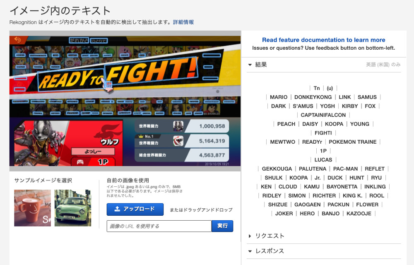
Task: Click Wolf's fighter icon beside 1,000,958
Action: click(x=178, y=126)
